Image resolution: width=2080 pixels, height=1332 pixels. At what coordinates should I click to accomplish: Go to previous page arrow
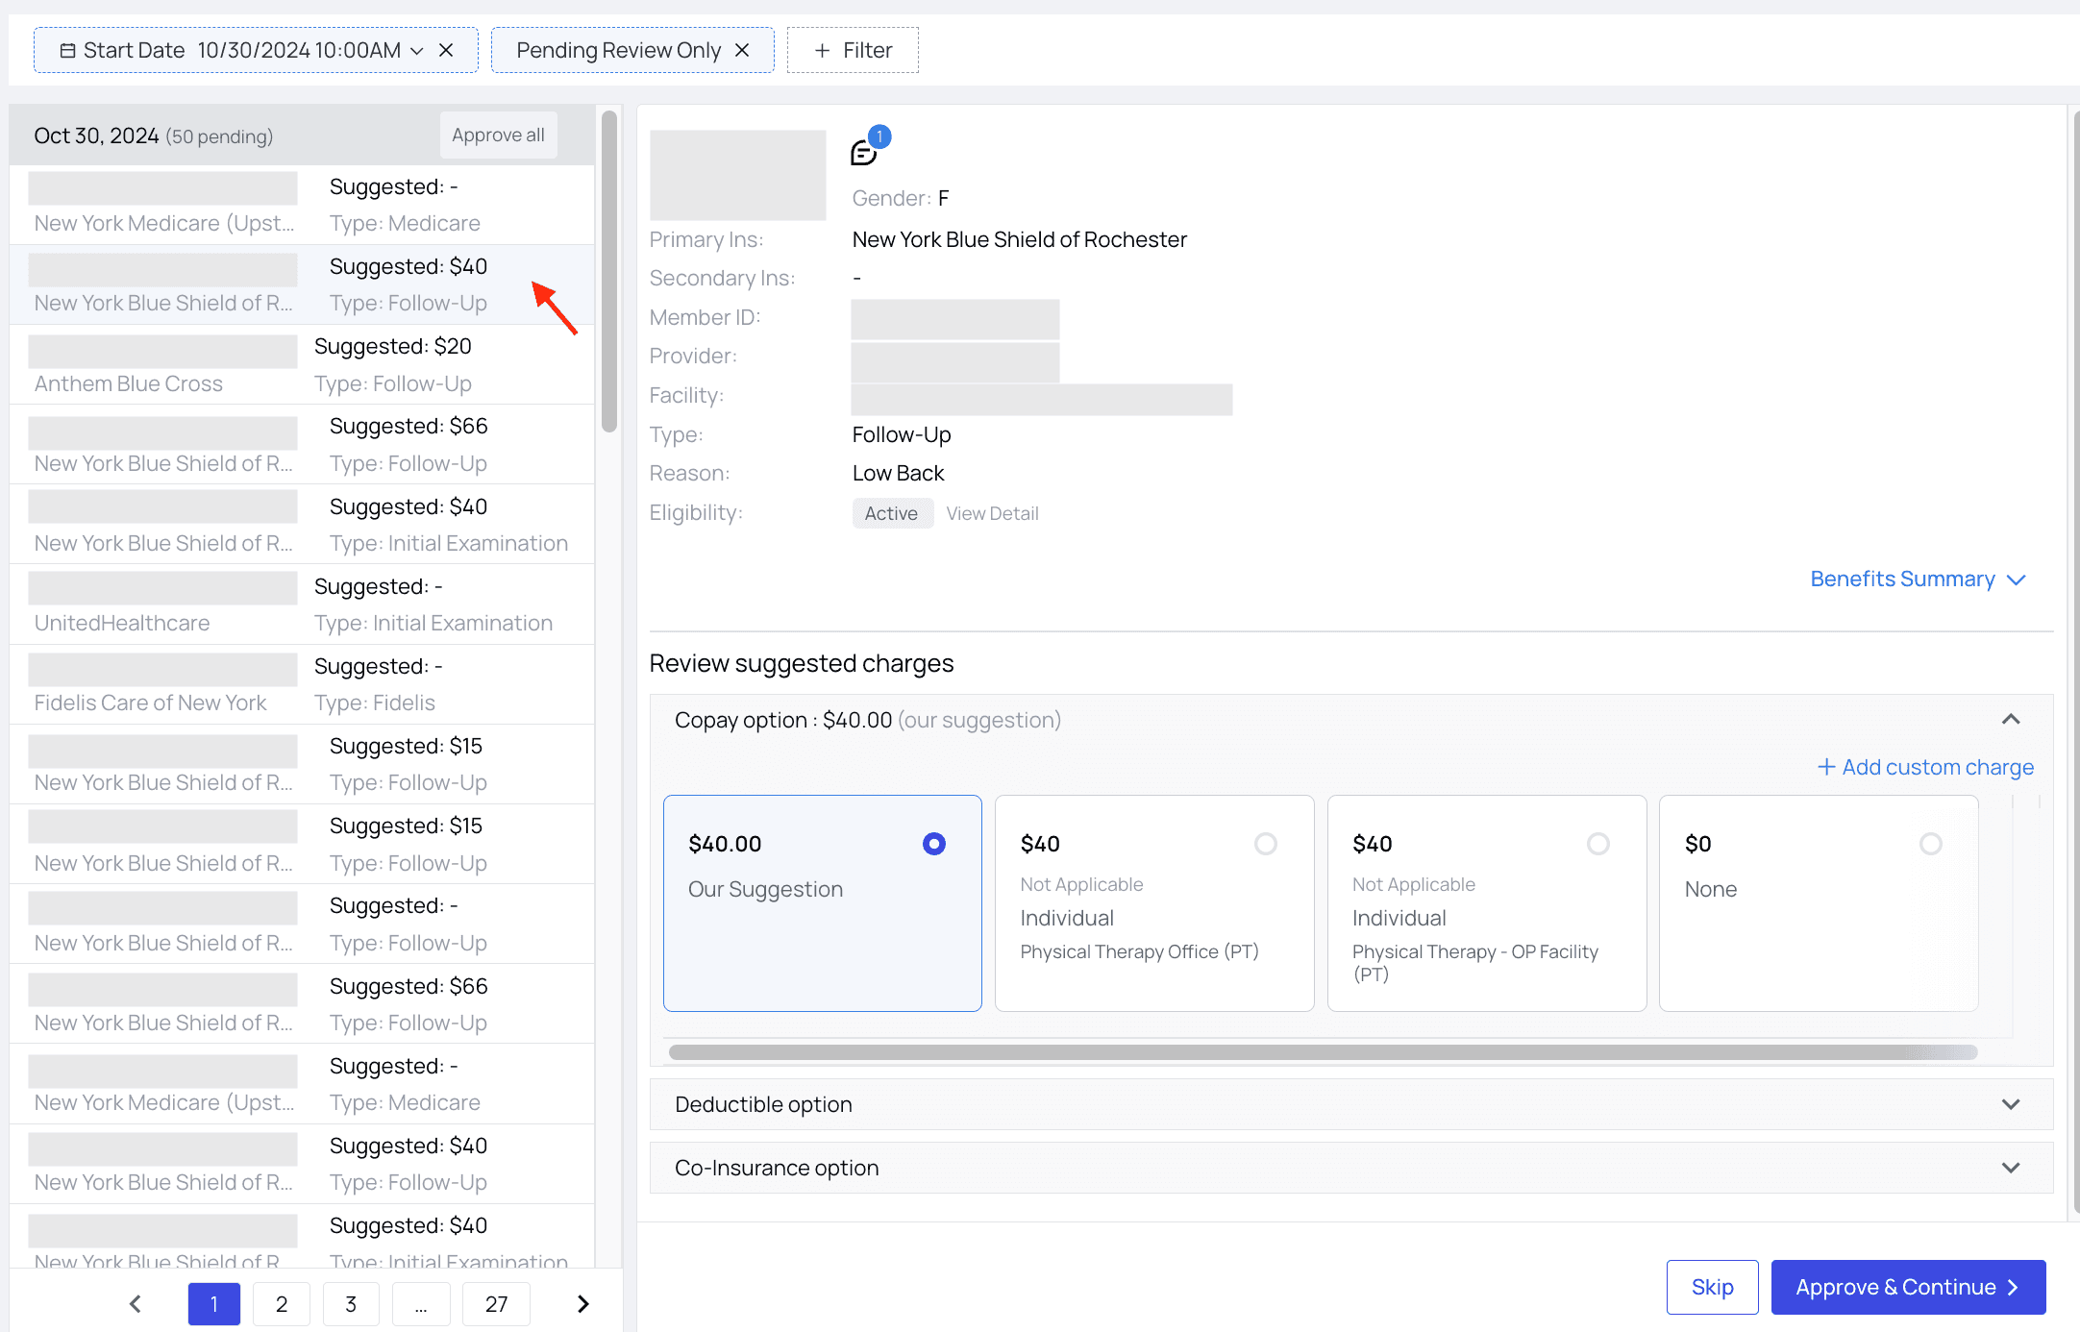tap(136, 1303)
